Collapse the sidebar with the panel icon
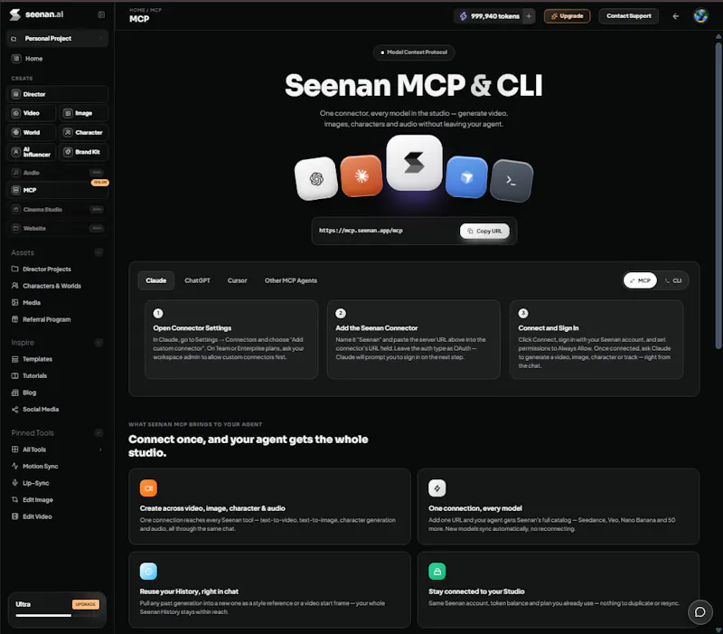 tap(101, 14)
